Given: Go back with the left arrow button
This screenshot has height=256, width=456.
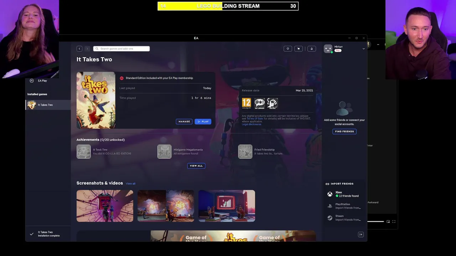Looking at the screenshot, I should click(x=79, y=49).
